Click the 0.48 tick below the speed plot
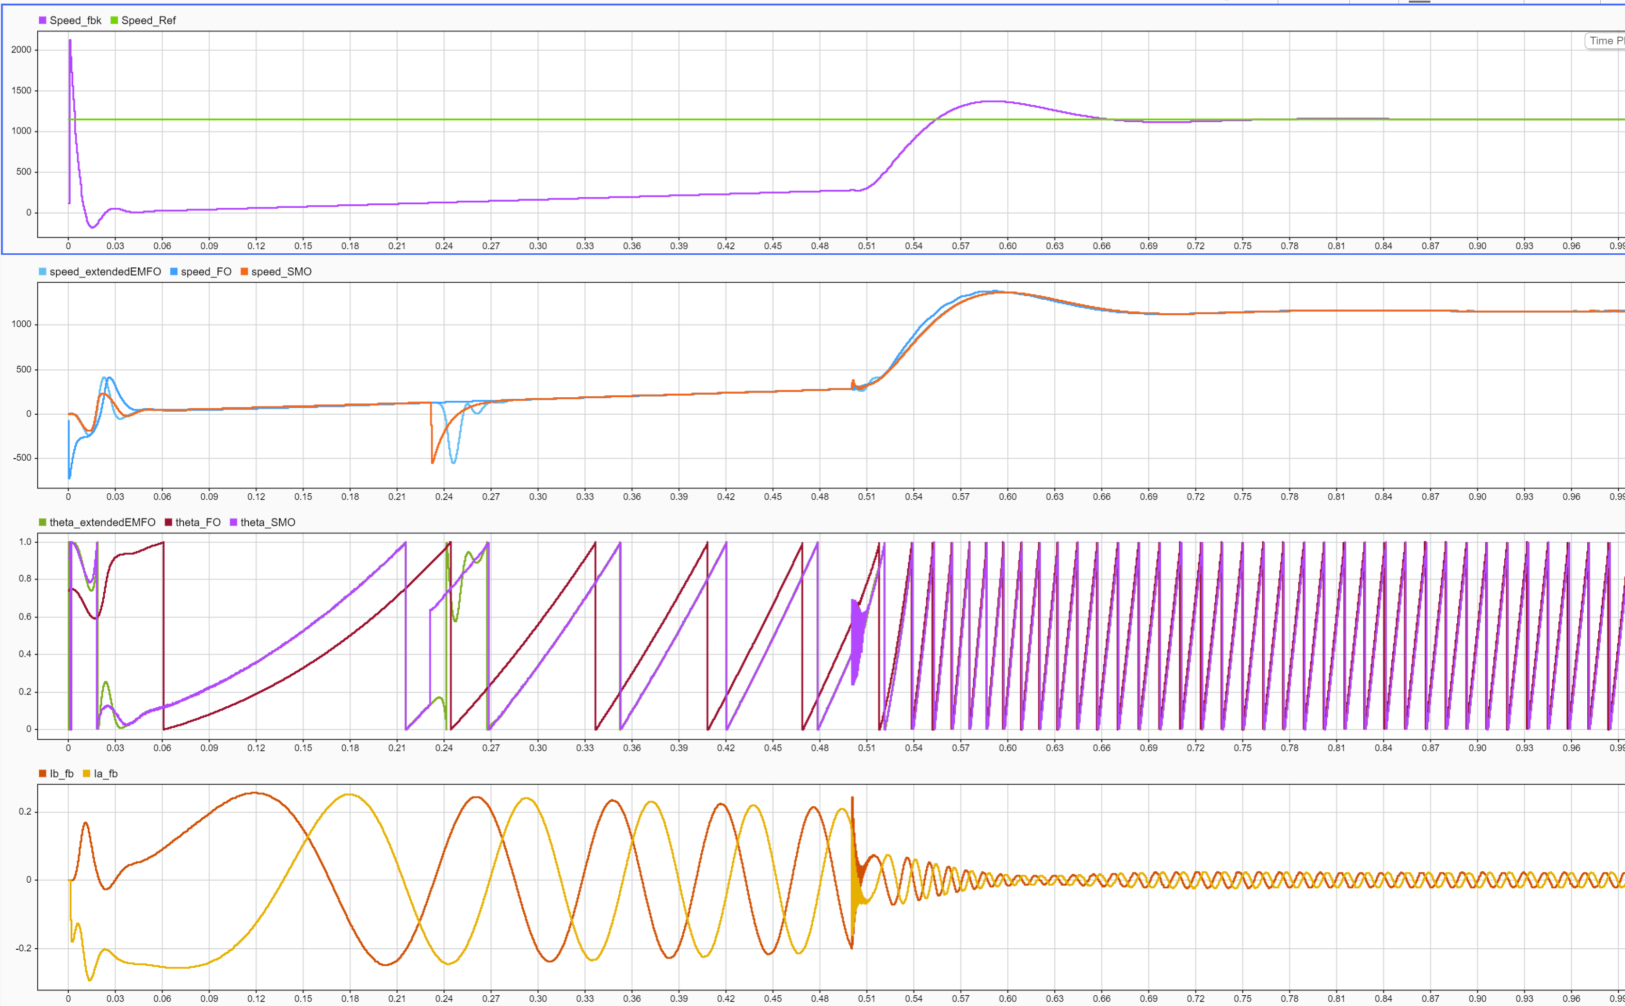The height and width of the screenshot is (1006, 1625). (x=819, y=246)
